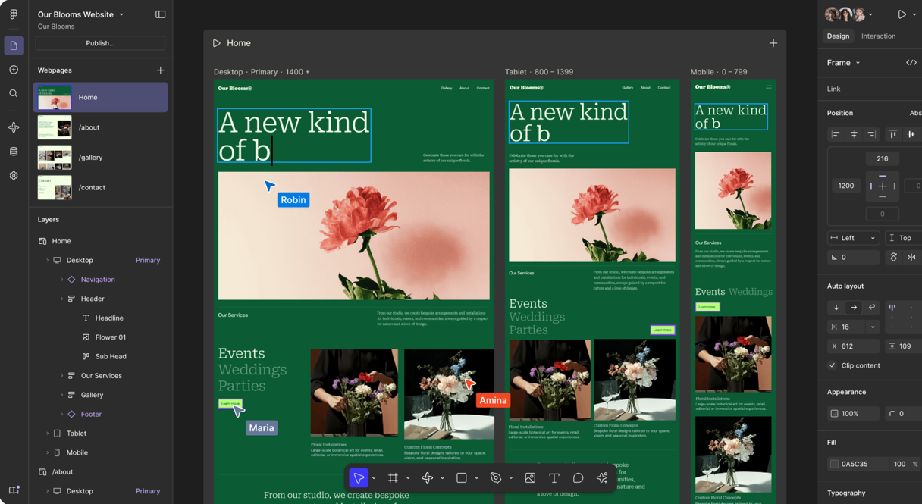Viewport: 922px width, 504px height.
Task: Open the CMS panel in the left sidebar
Action: coord(14,149)
